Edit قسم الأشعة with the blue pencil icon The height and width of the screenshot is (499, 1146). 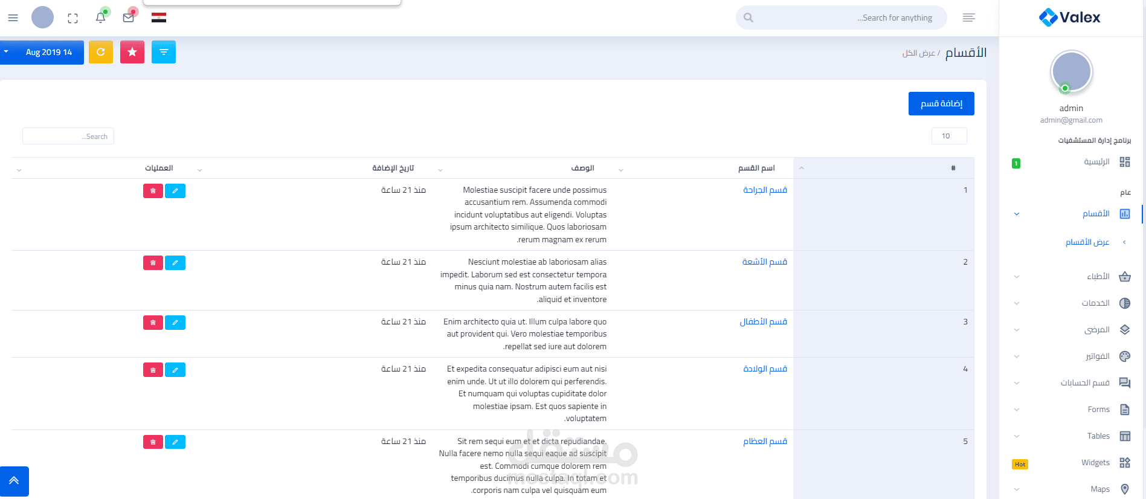(x=175, y=263)
